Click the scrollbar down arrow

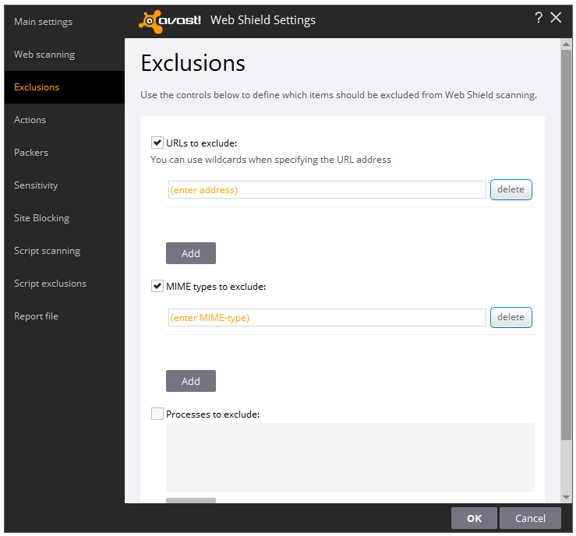pos(566,497)
